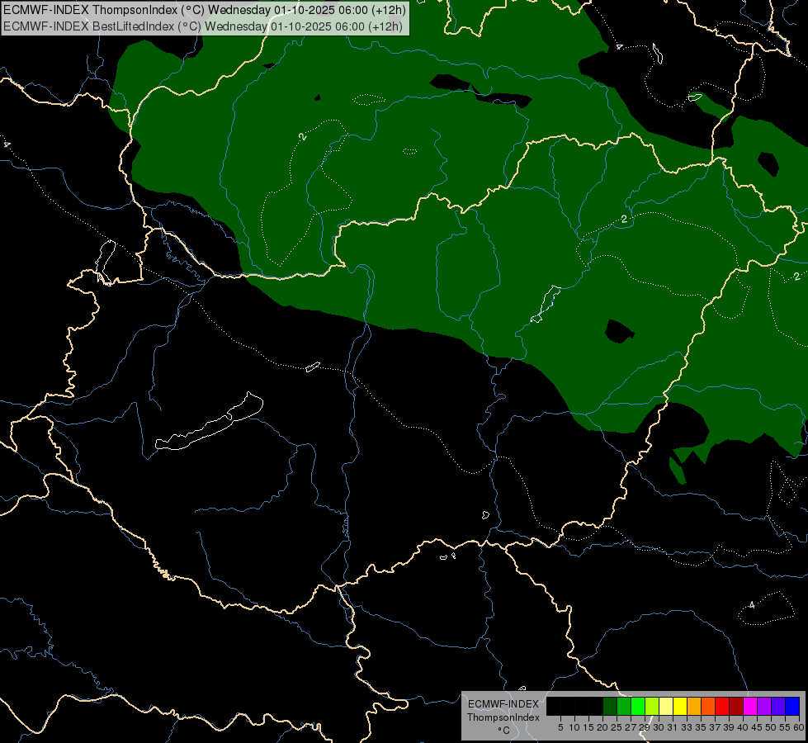808x743 pixels.
Task: Select the pure yellow 31-33 legend swatch
Action: tap(680, 706)
